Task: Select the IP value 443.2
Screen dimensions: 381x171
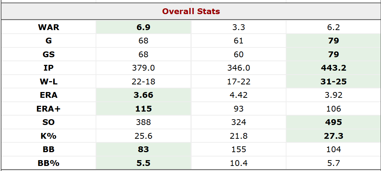Action: 333,68
